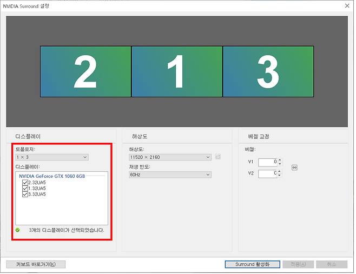The height and width of the screenshot is (274, 356).
Task: Click the green status check icon
Action: pos(18,230)
